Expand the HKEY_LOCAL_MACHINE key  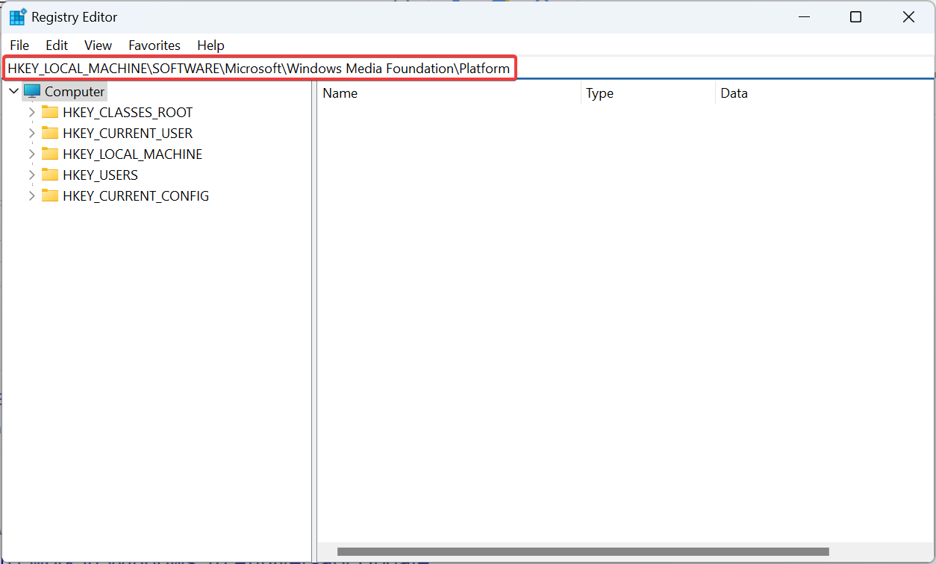[x=31, y=154]
